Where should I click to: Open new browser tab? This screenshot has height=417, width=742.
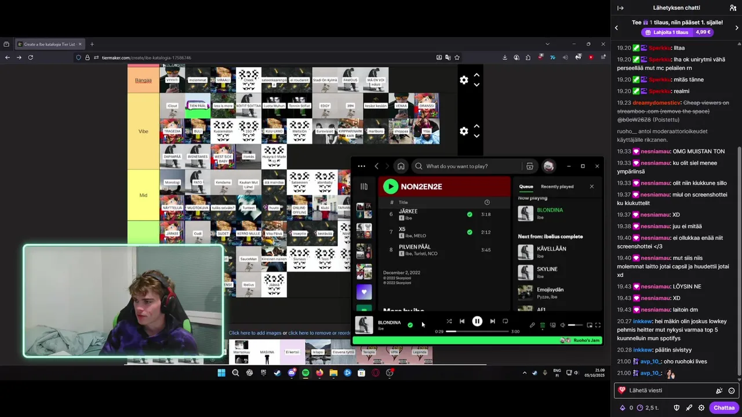(92, 44)
